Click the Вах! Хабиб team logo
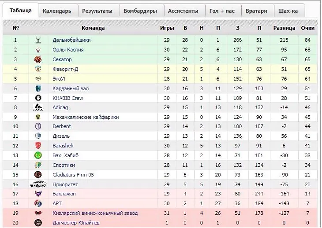 pyautogui.click(x=38, y=155)
